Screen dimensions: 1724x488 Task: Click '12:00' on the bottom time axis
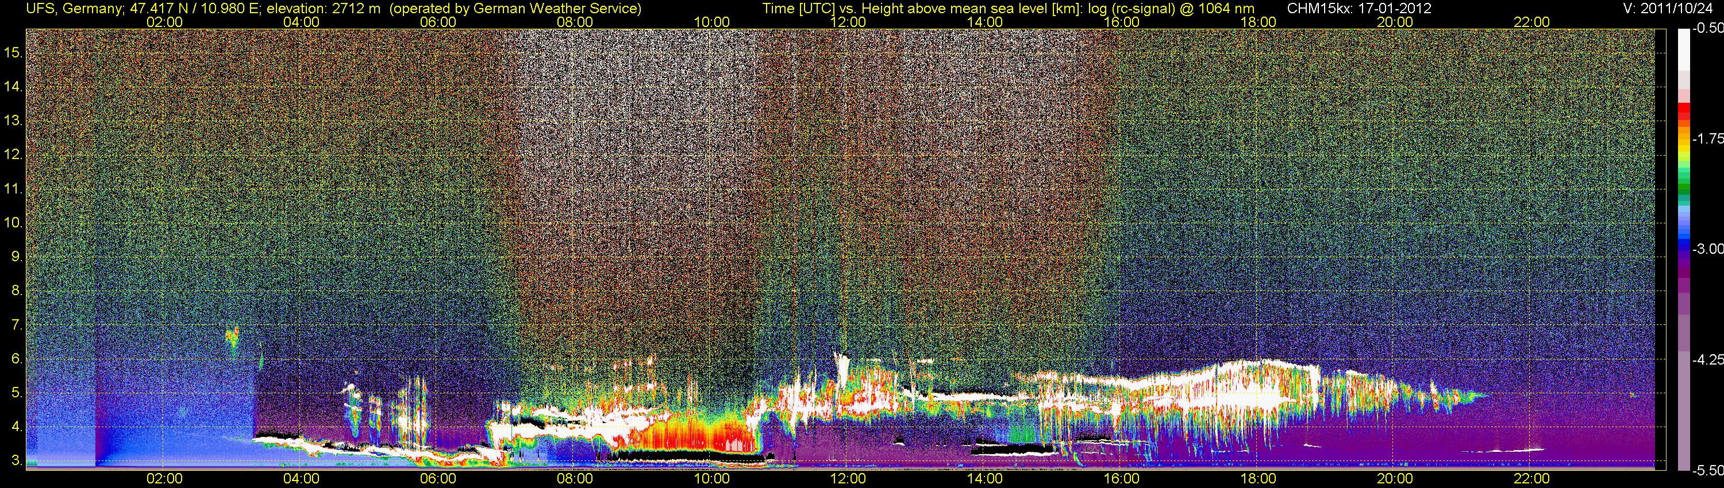click(x=848, y=479)
